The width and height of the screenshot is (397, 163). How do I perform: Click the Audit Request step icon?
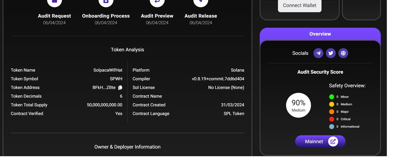click(54, 2)
